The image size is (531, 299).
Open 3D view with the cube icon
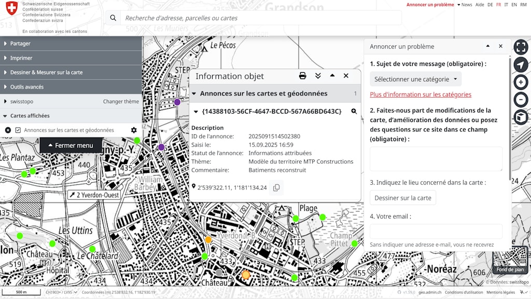(x=520, y=117)
